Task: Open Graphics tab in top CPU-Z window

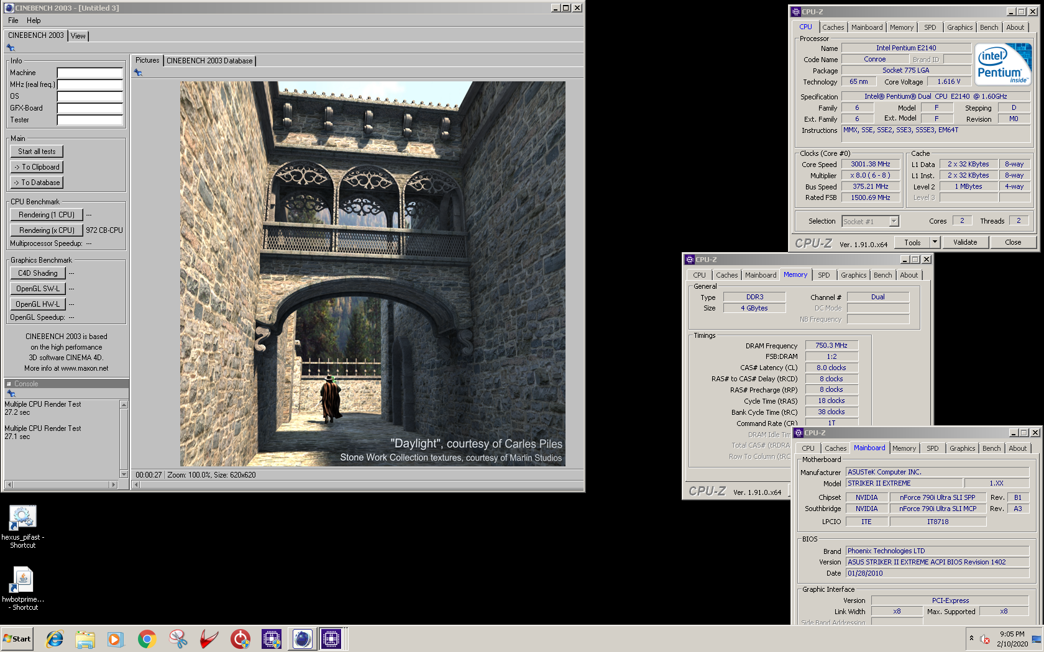Action: (960, 27)
